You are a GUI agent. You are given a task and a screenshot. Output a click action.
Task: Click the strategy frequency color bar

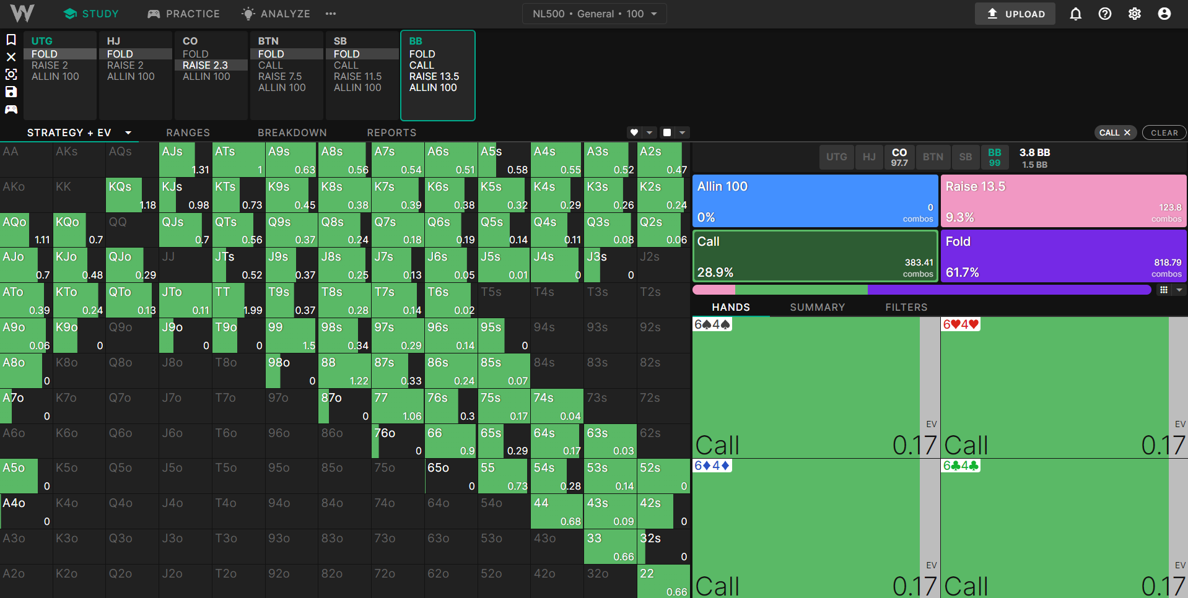[x=922, y=290]
